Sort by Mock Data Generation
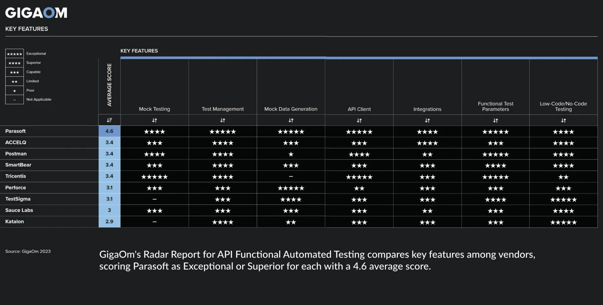The image size is (603, 305). (291, 120)
